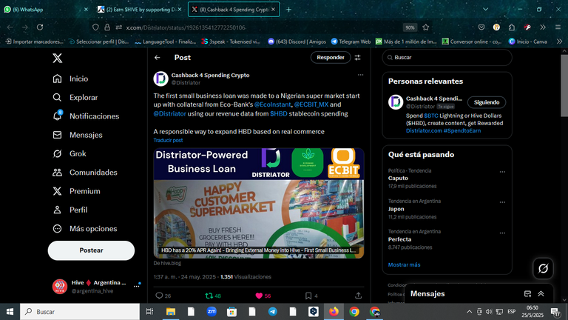The image size is (568, 320).
Task: Show hidden system tray icons
Action: (470, 312)
